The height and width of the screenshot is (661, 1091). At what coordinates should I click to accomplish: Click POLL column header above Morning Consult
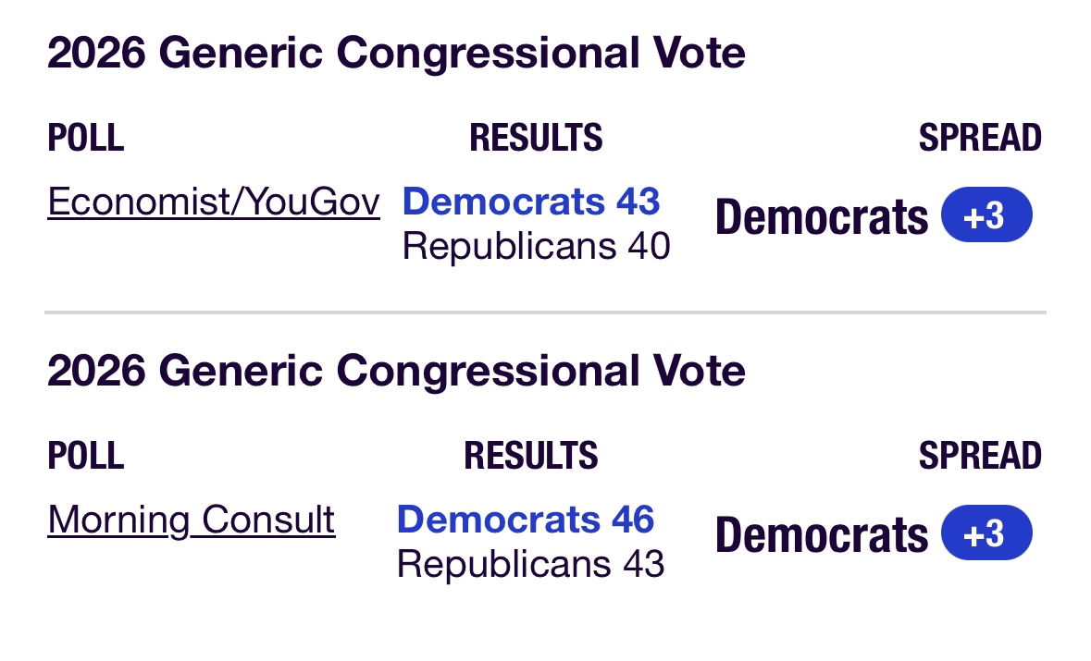85,456
